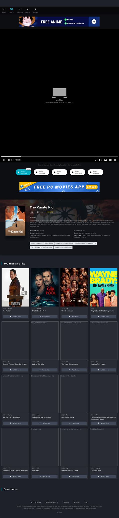Seek on the video progress bar
Image resolution: width=119 pixels, height=518 pixels.
click(x=59, y=157)
